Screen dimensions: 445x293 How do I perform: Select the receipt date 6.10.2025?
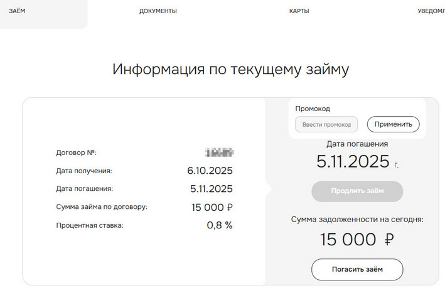[x=210, y=171]
